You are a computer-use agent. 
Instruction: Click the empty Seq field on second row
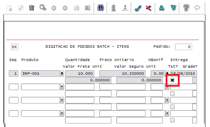click(x=14, y=87)
